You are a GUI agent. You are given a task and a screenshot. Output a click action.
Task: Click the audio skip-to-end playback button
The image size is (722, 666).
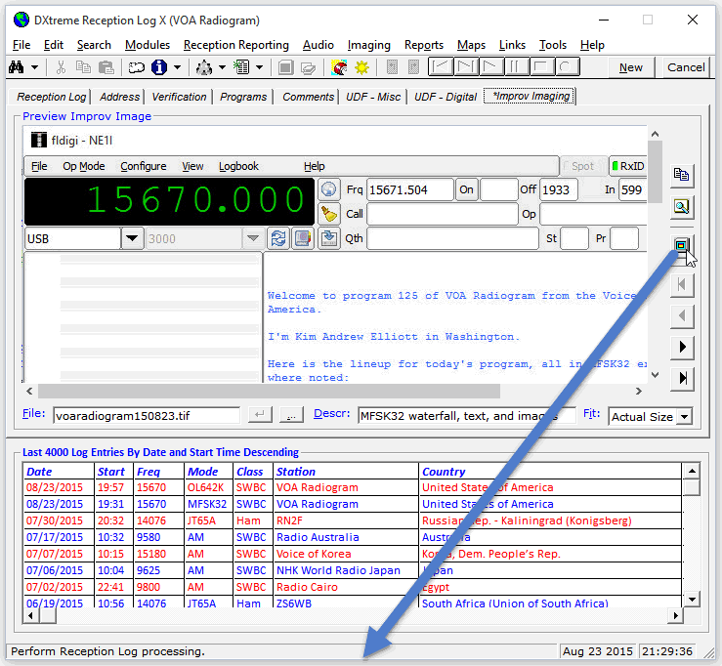click(x=466, y=66)
